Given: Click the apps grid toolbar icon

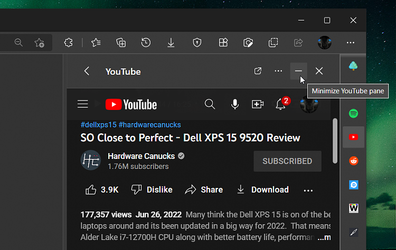Looking at the screenshot, I should click(223, 43).
